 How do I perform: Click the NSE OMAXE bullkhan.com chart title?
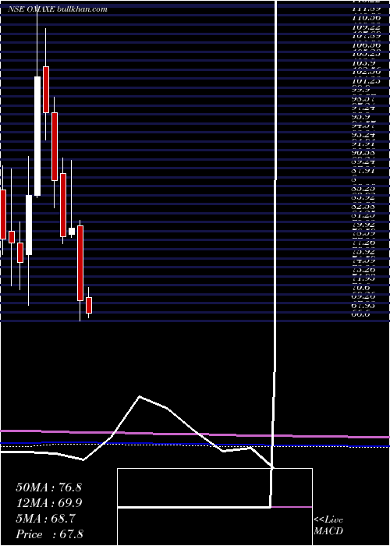pos(58,9)
